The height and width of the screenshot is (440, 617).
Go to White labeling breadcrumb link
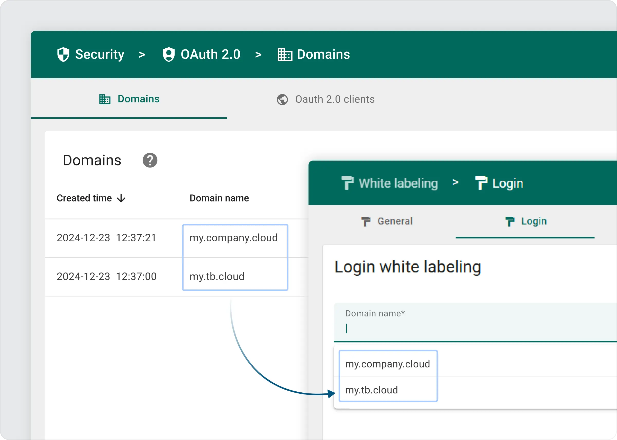pyautogui.click(x=398, y=183)
